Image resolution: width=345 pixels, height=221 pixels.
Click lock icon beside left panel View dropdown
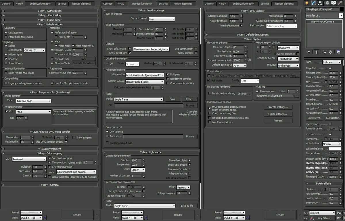click(45, 218)
